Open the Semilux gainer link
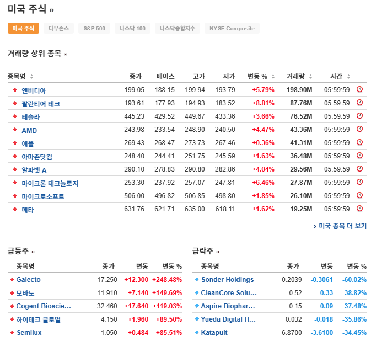This screenshot has width=371, height=341. click(x=29, y=333)
